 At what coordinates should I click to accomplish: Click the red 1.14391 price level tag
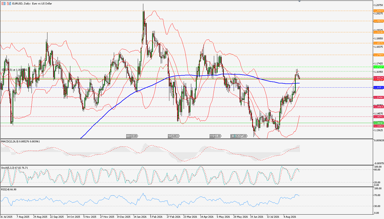378,117
